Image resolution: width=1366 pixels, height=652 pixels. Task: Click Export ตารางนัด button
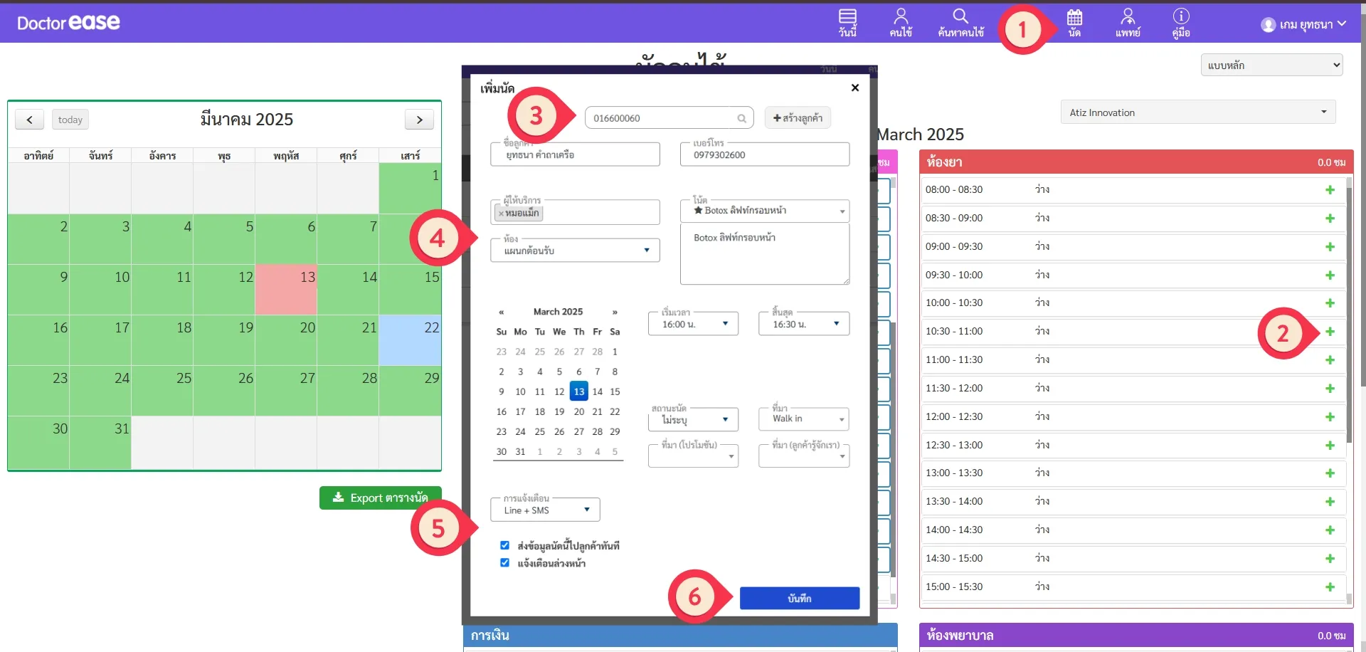[380, 498]
